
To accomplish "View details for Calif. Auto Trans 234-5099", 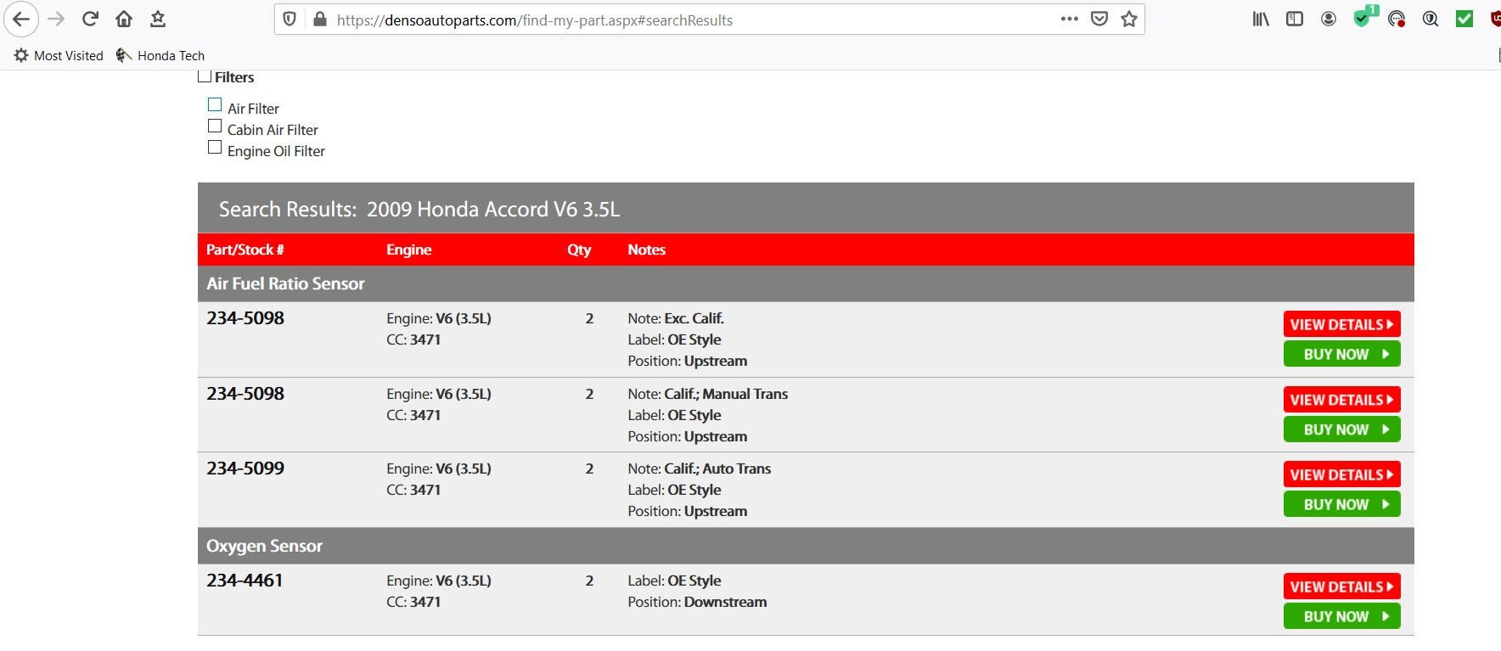I will 1341,474.
